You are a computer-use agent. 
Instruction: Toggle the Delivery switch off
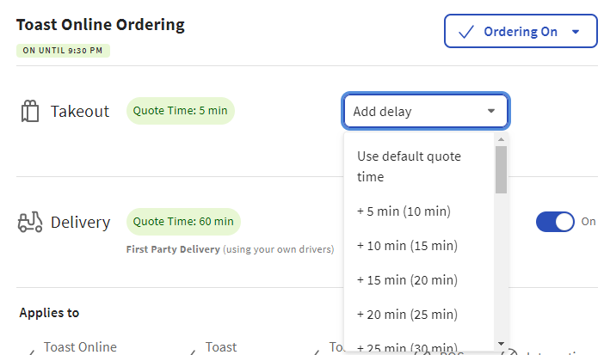(x=555, y=222)
